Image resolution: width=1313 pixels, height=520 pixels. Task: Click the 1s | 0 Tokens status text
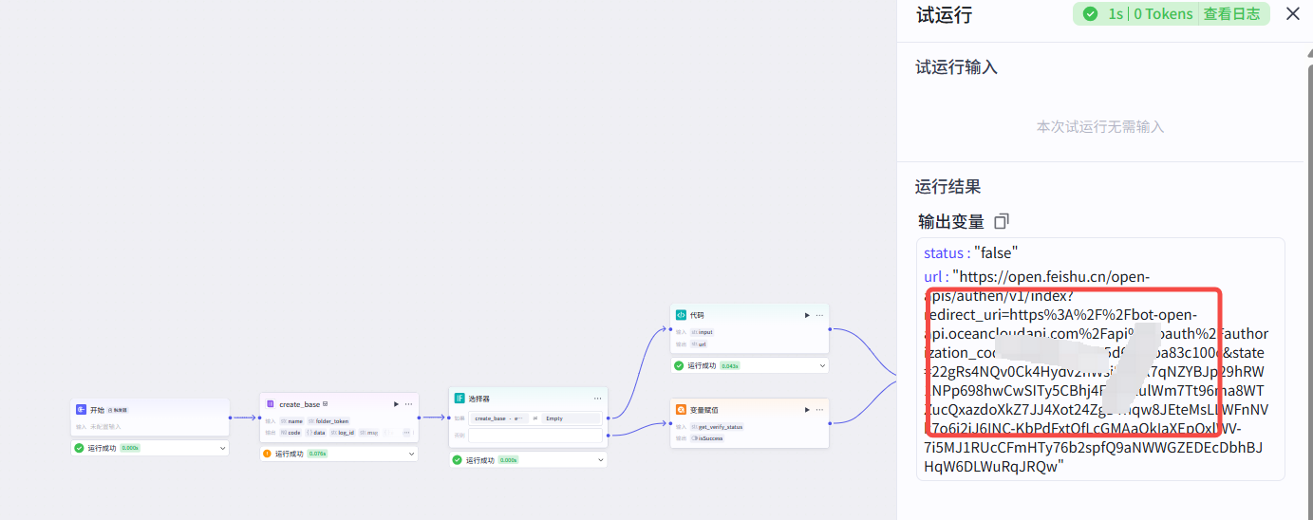click(x=1151, y=13)
